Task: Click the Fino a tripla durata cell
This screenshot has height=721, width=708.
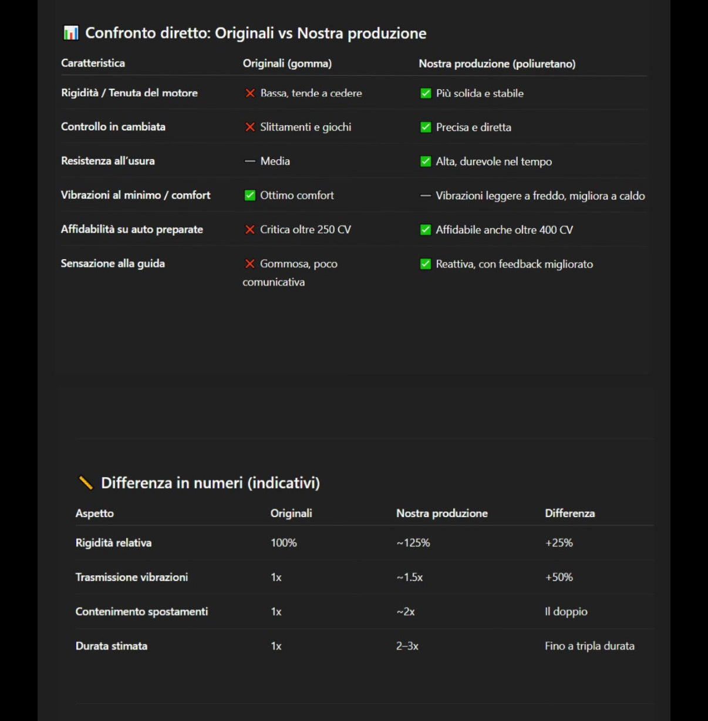Action: click(x=589, y=646)
